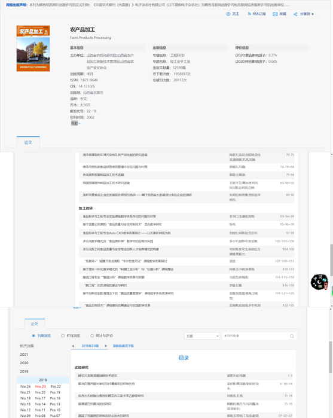This screenshot has height=418, width=333.
Task: Expand the 2020 year in the issue list
Action: (x=24, y=363)
